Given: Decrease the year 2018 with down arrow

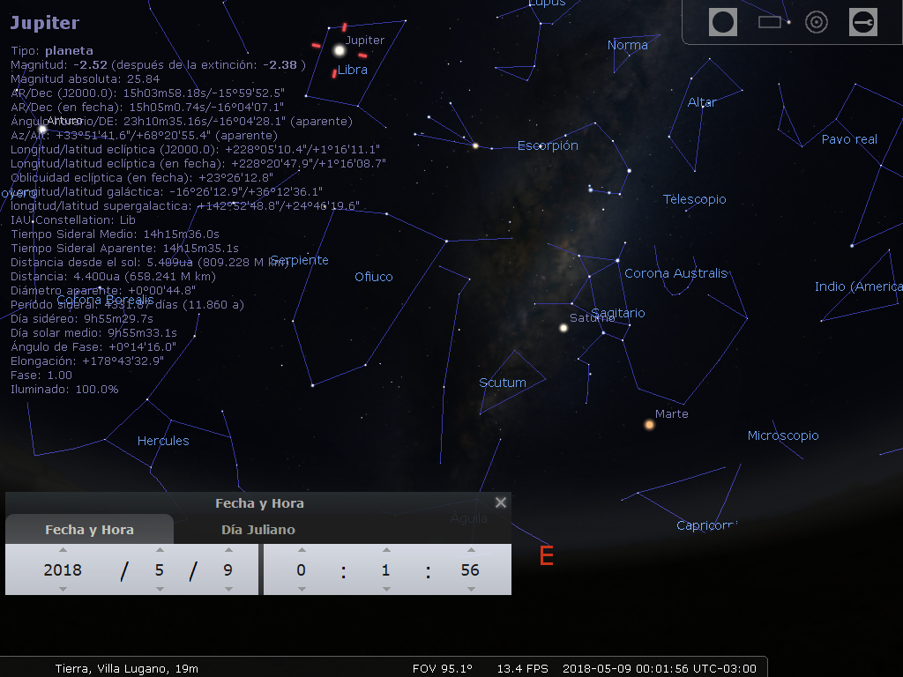Looking at the screenshot, I should click(63, 589).
